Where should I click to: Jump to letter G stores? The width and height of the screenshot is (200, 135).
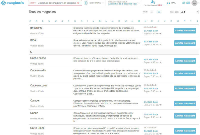tap(75, 21)
